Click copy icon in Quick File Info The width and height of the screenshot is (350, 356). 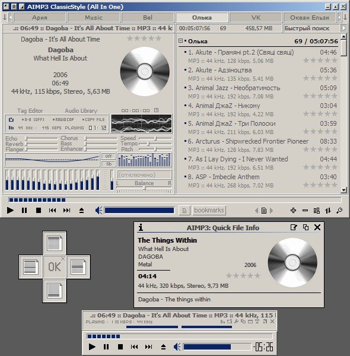(x=306, y=227)
